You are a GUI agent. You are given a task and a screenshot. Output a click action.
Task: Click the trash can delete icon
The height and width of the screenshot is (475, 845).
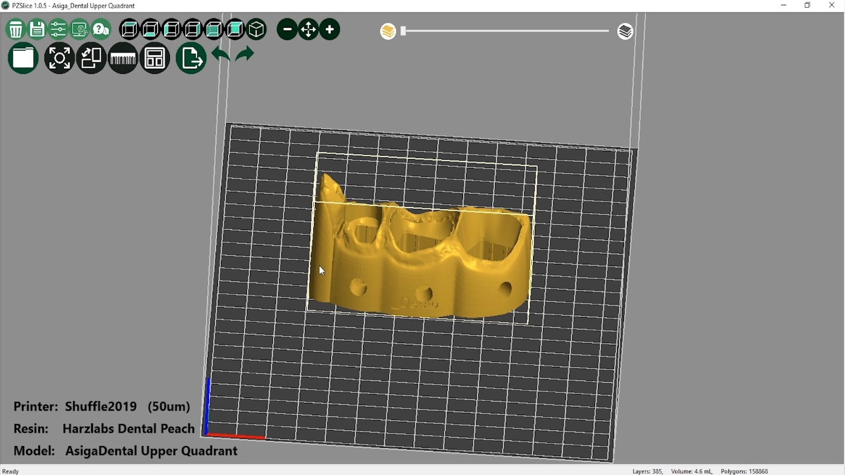(15, 30)
